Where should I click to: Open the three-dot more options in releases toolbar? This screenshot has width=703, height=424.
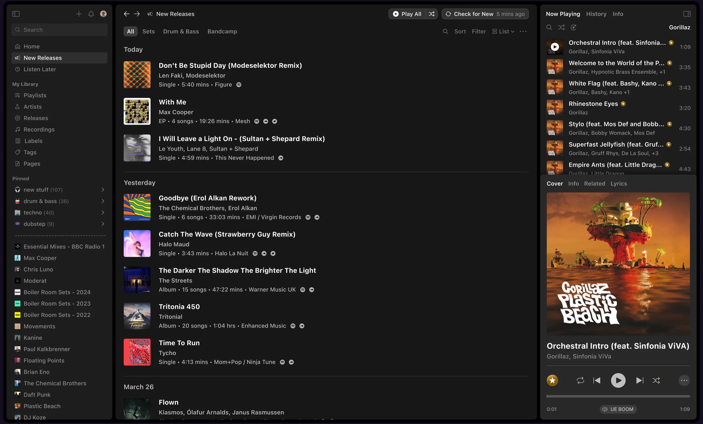(x=523, y=31)
